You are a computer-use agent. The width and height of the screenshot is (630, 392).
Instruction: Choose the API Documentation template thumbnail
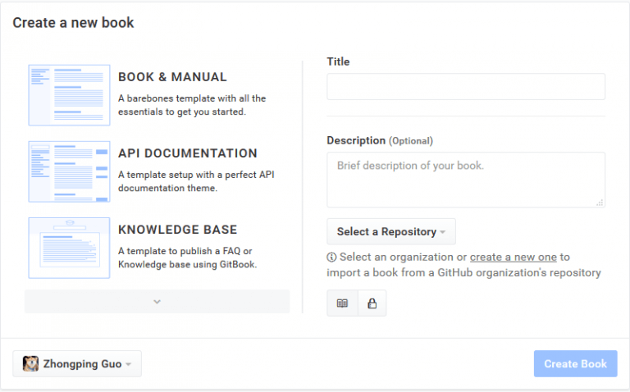point(69,171)
